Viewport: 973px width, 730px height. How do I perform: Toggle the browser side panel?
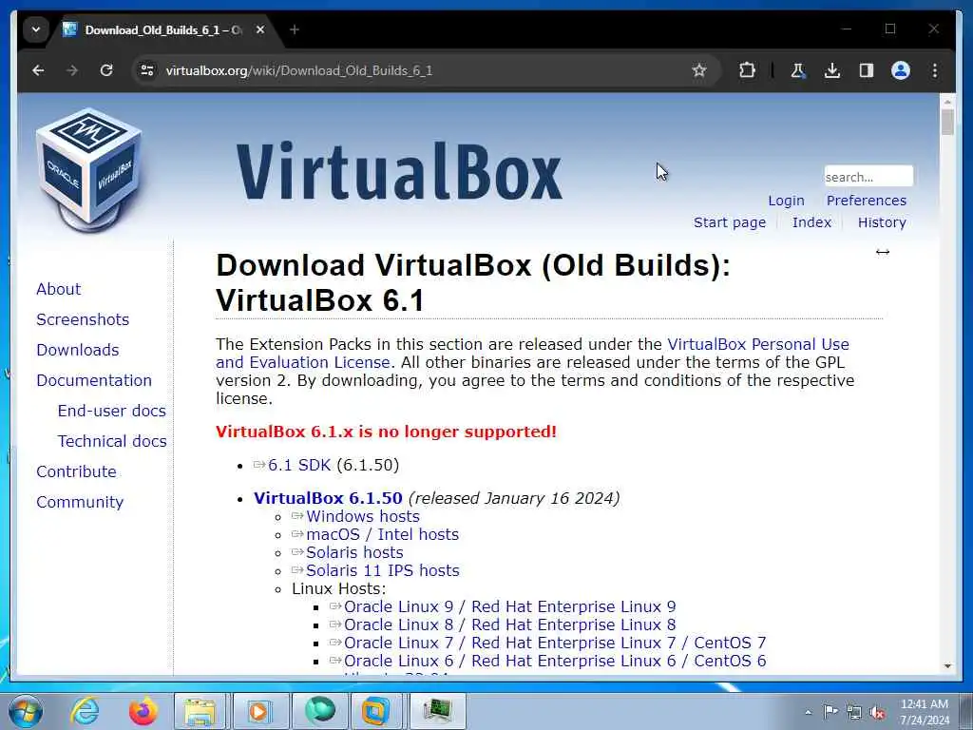pyautogui.click(x=867, y=70)
